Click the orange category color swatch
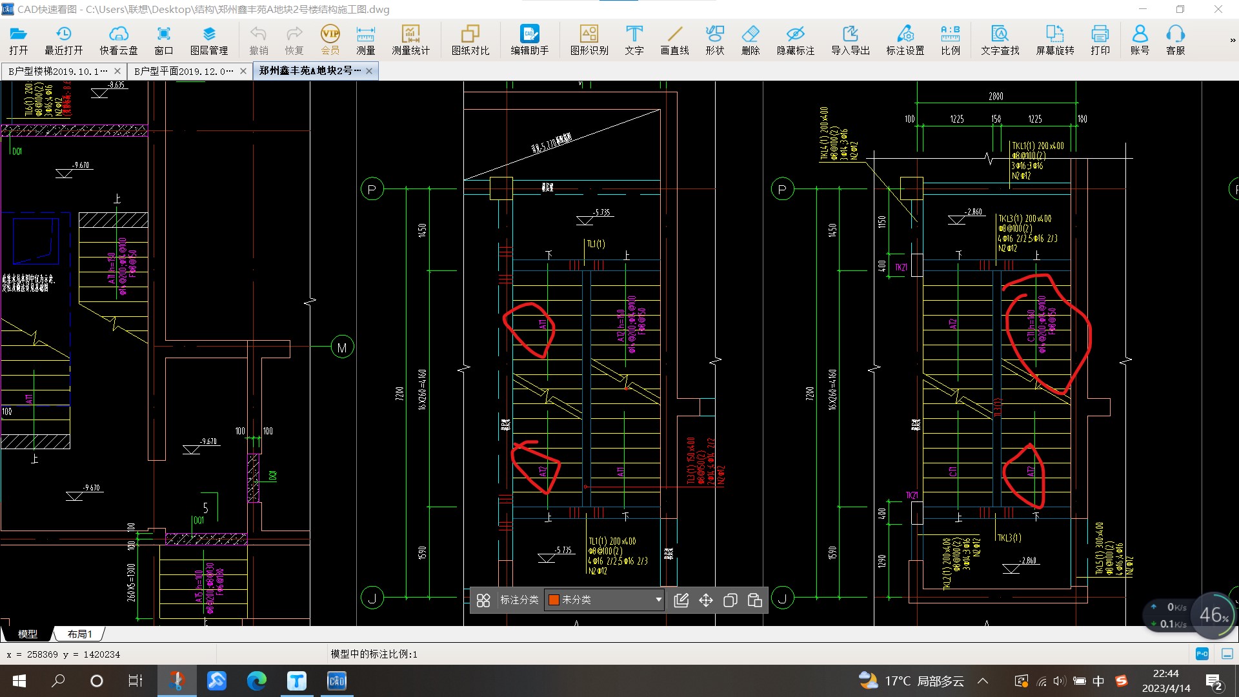This screenshot has height=697, width=1239. coord(553,600)
